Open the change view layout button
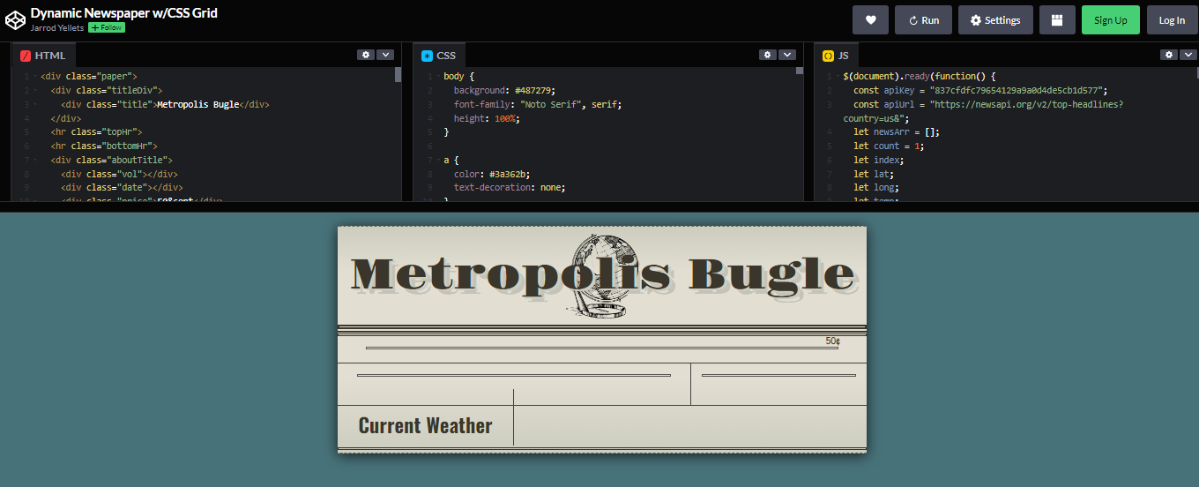Image resolution: width=1199 pixels, height=487 pixels. tap(1057, 20)
